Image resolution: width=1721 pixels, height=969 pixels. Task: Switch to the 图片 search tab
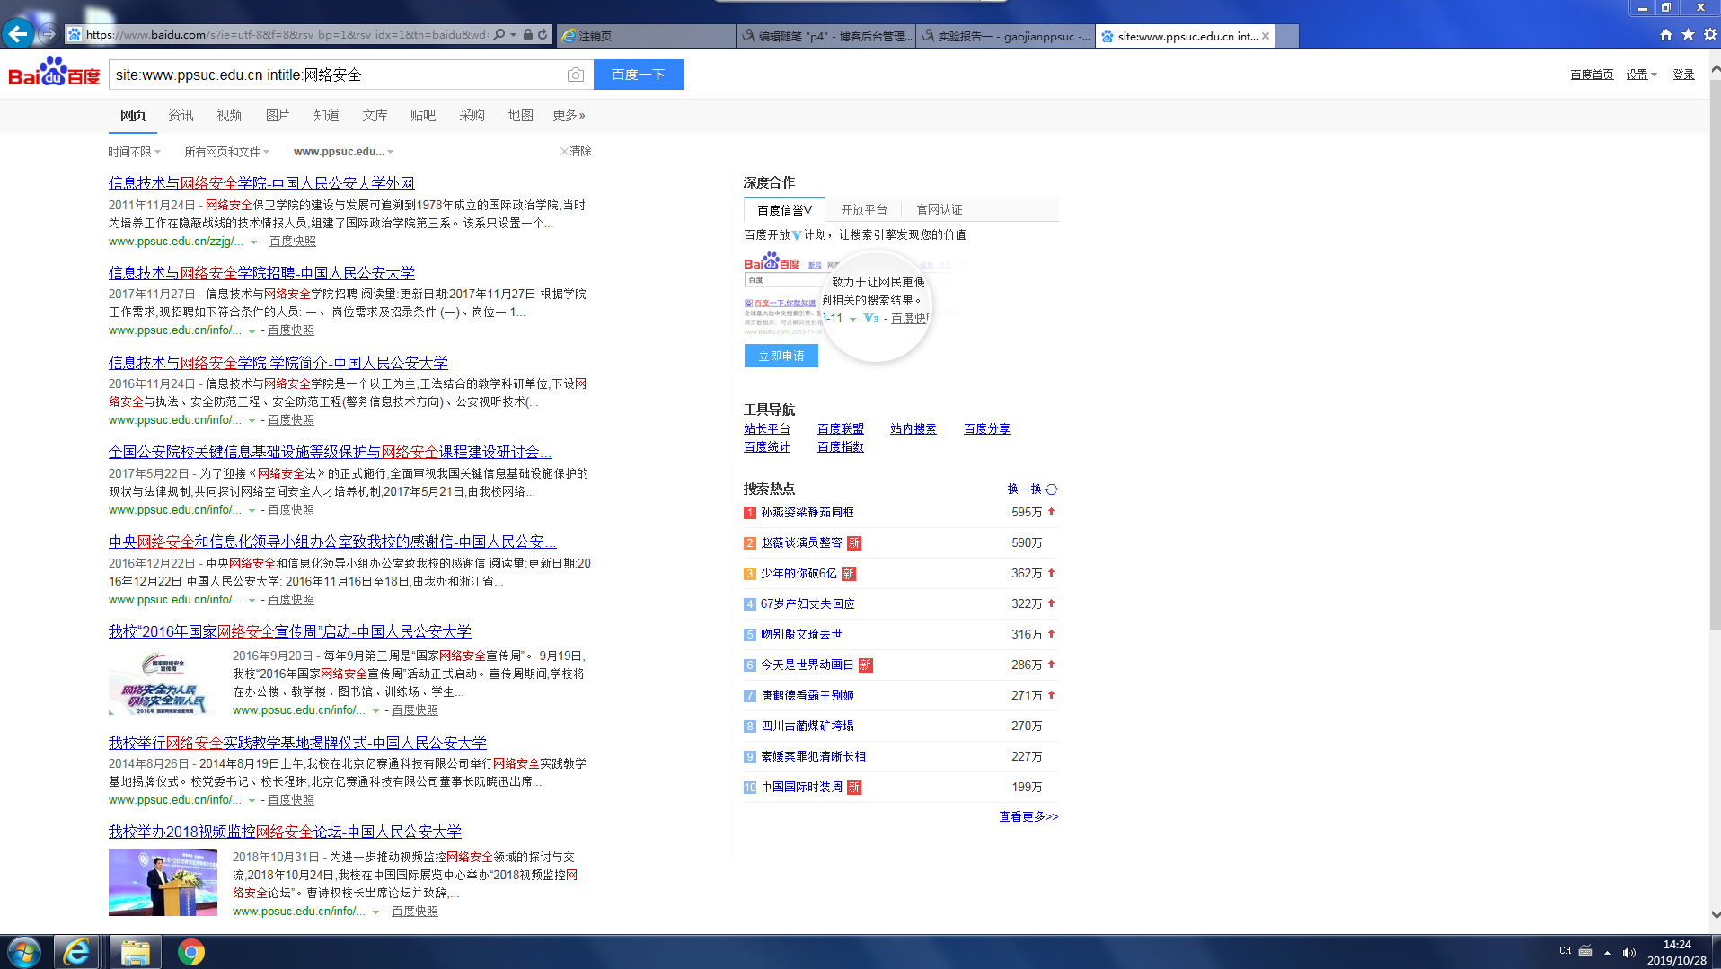tap(278, 115)
